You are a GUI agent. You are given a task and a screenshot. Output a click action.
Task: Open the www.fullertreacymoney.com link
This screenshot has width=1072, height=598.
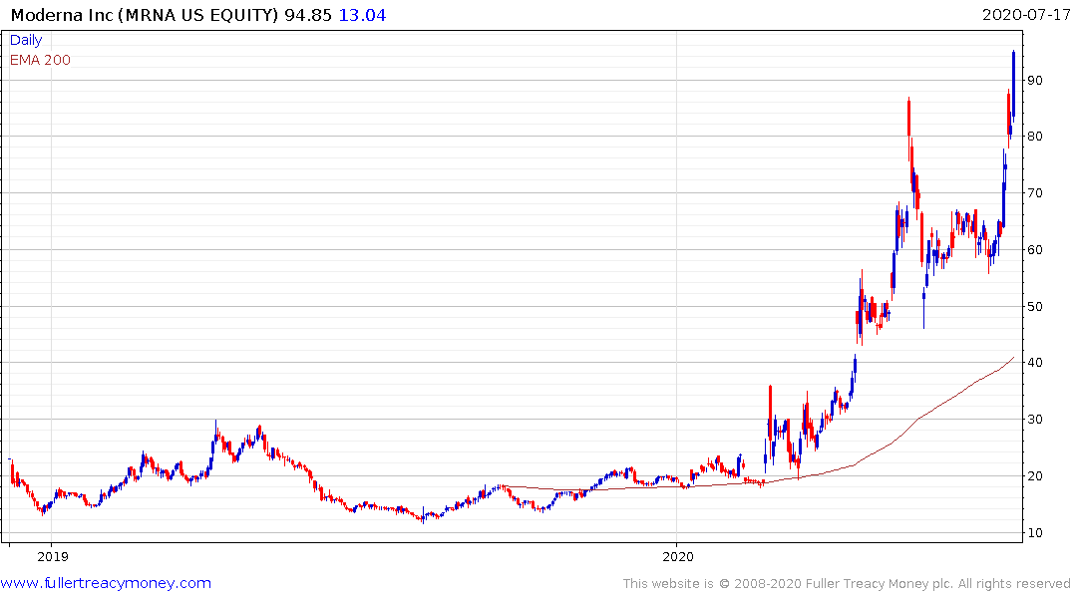(x=106, y=583)
